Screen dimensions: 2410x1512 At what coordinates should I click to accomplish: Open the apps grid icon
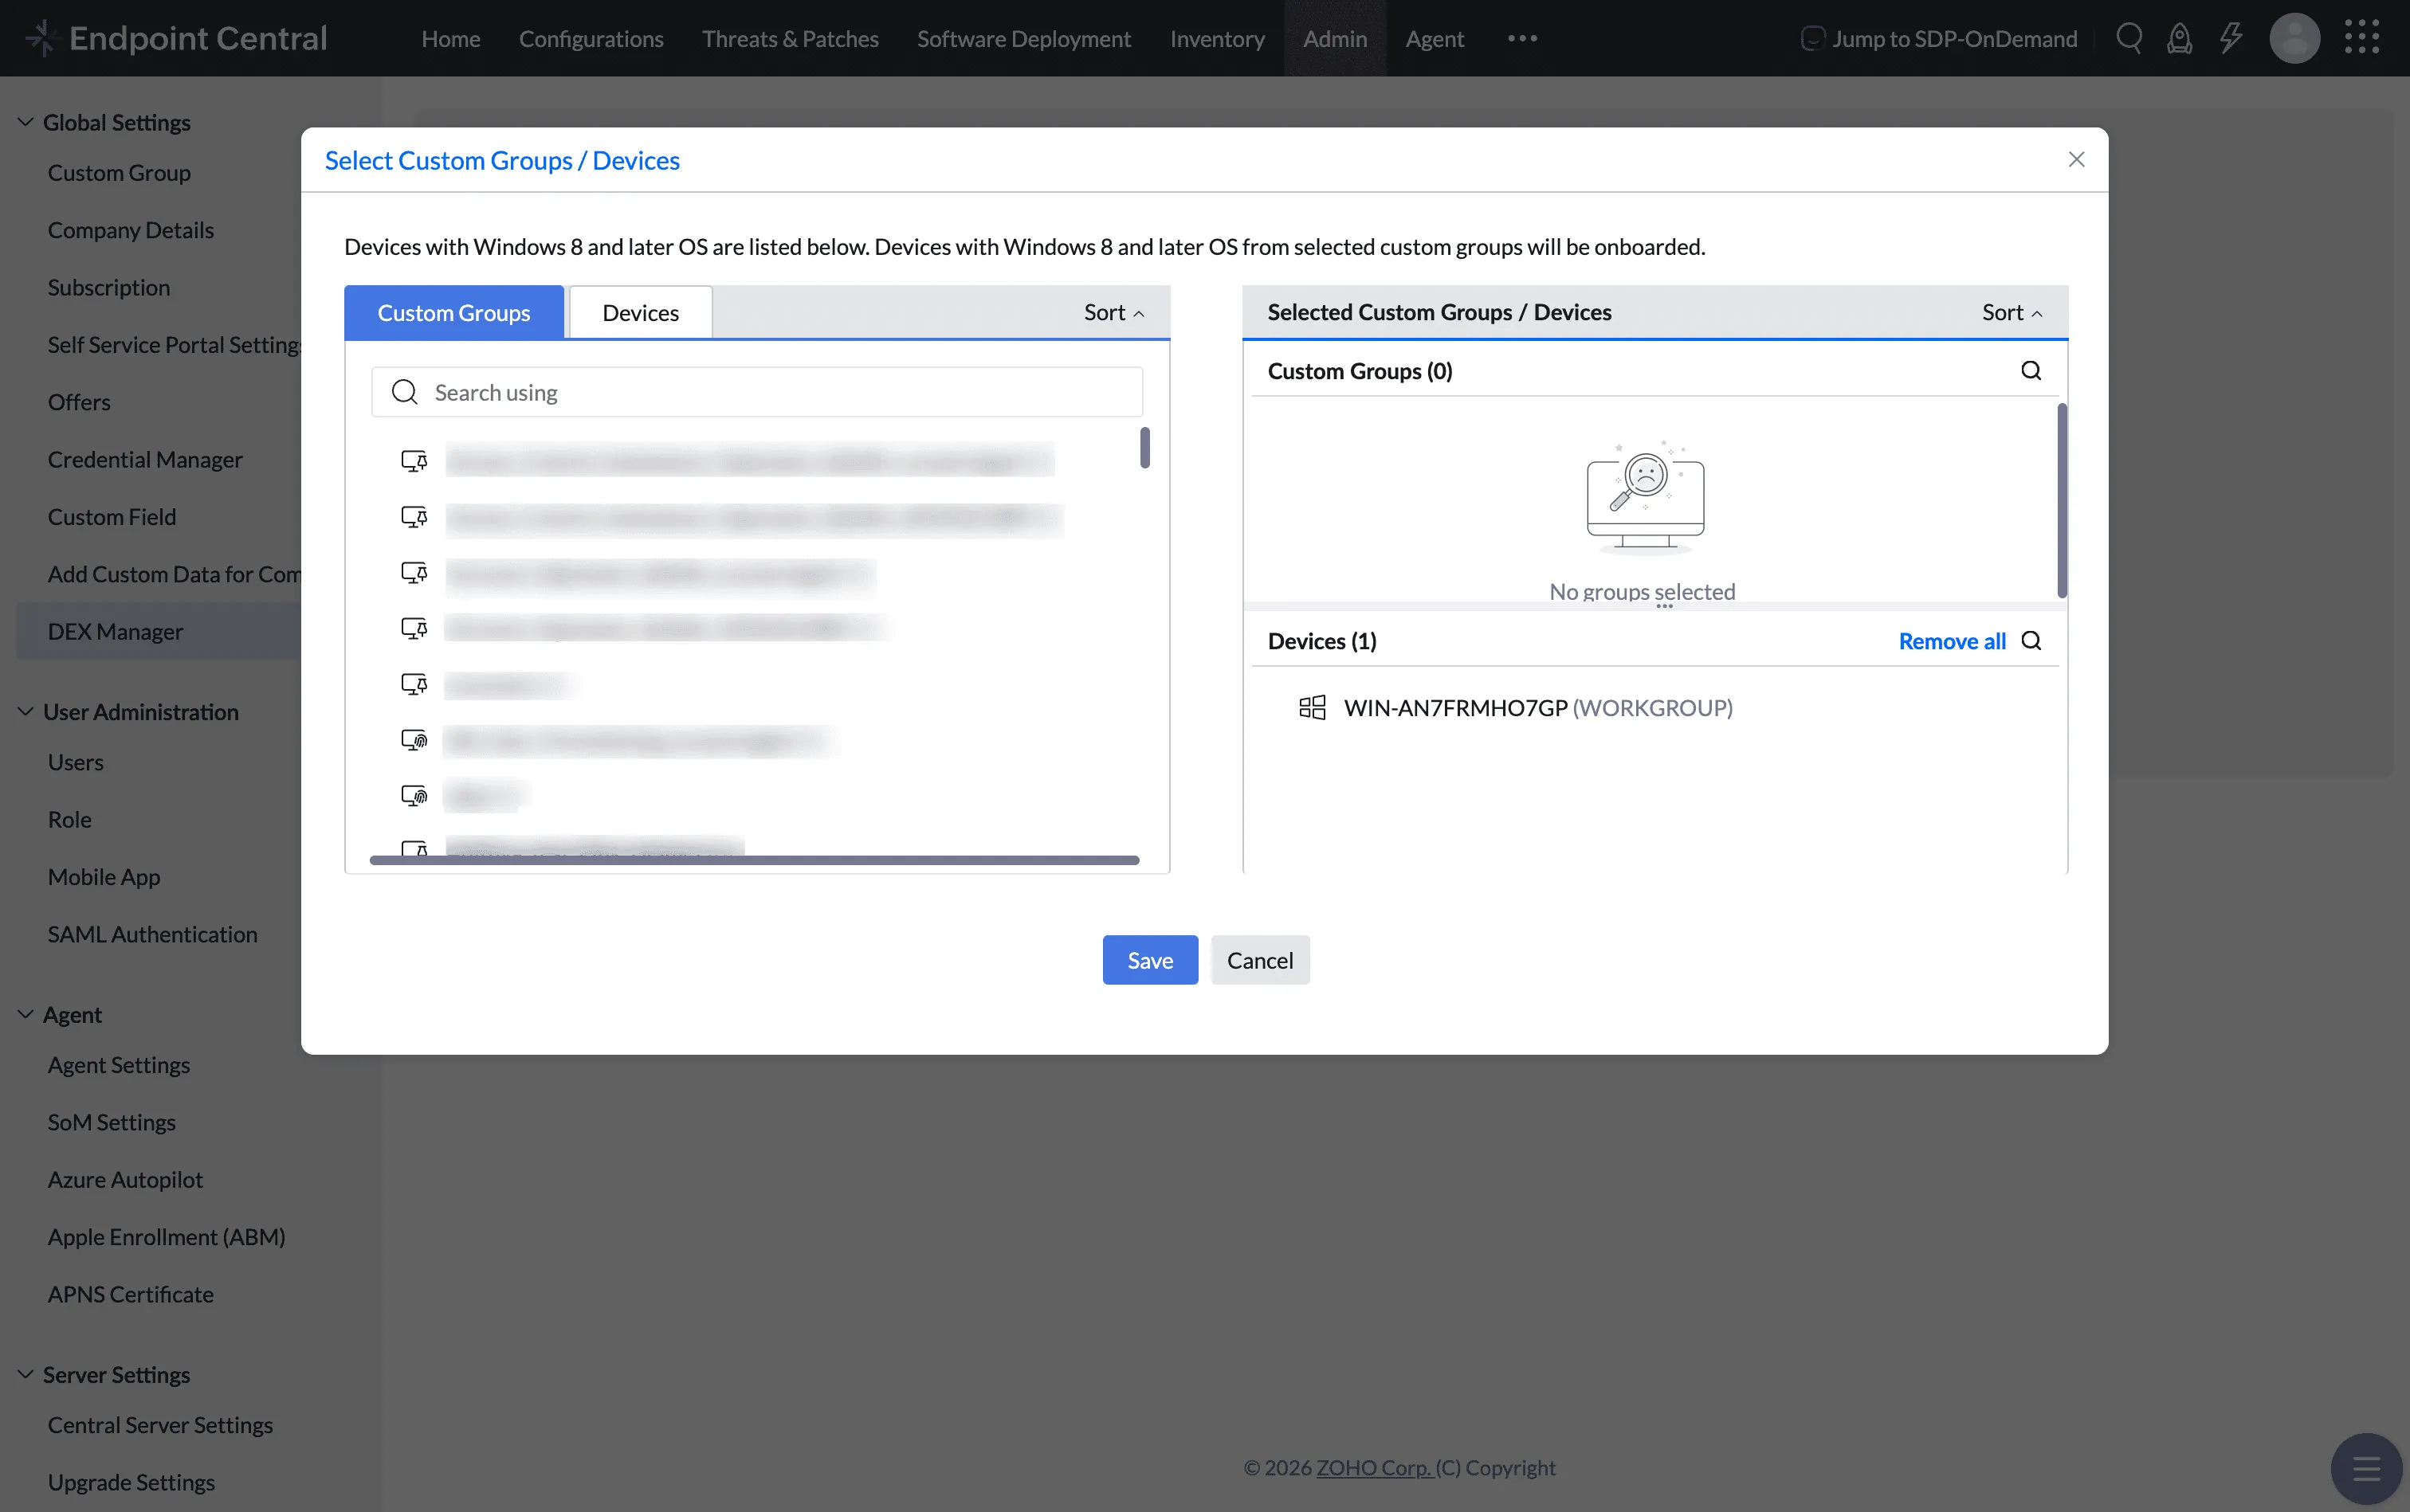[x=2361, y=38]
